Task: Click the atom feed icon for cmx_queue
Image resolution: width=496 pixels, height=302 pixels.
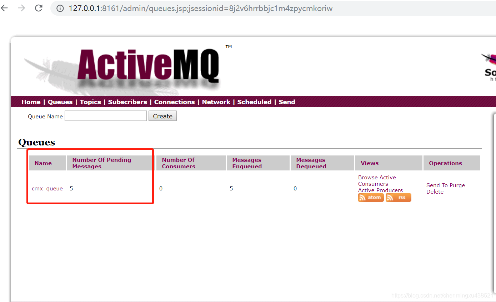Action: (x=371, y=198)
